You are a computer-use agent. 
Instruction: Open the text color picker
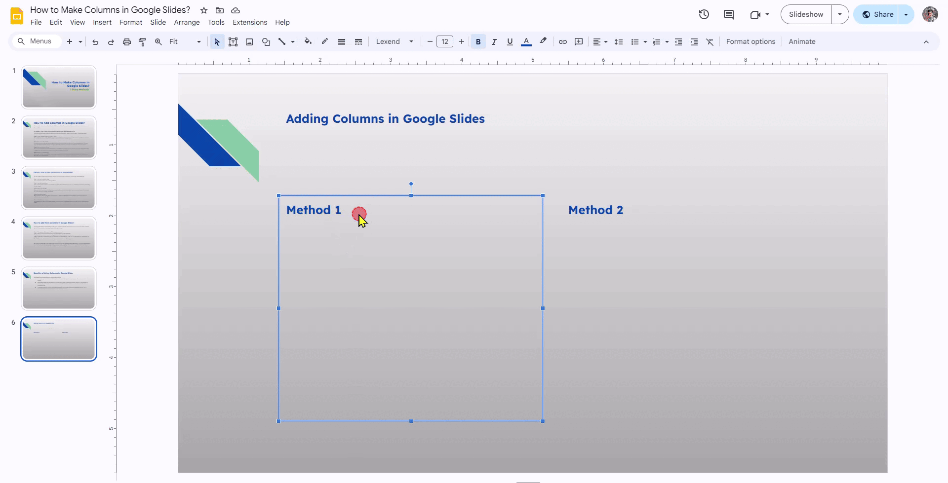[526, 42]
